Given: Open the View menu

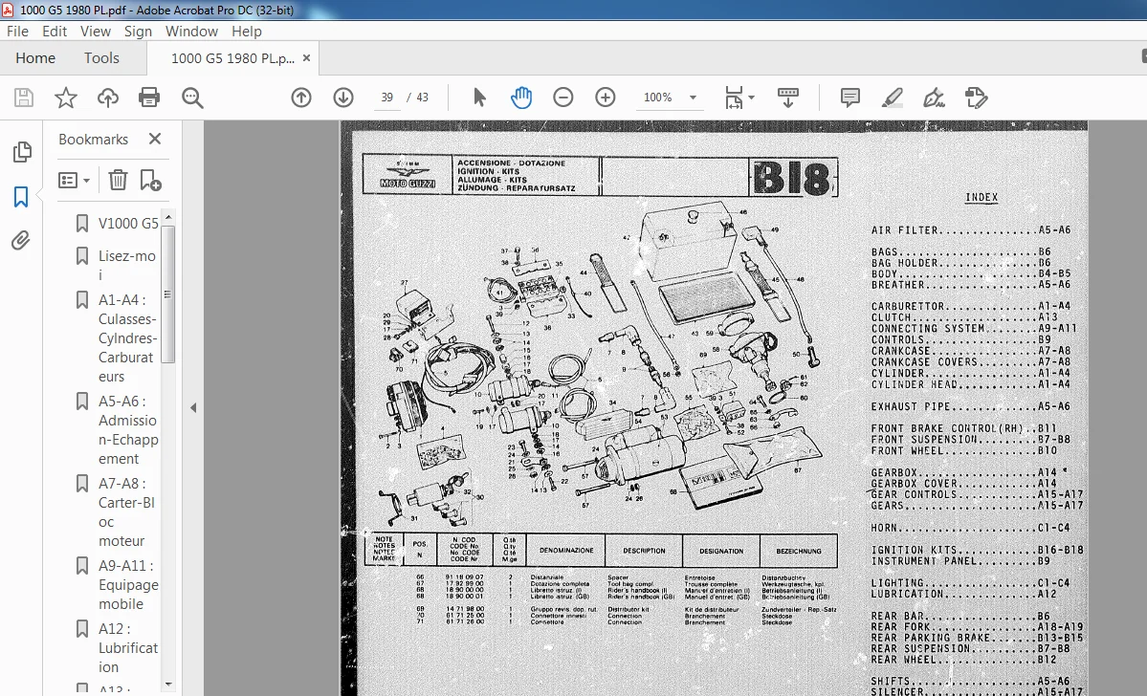Looking at the screenshot, I should pos(95,32).
